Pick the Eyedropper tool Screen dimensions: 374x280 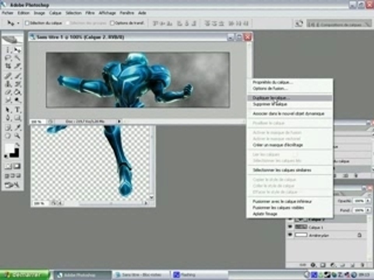point(17,128)
